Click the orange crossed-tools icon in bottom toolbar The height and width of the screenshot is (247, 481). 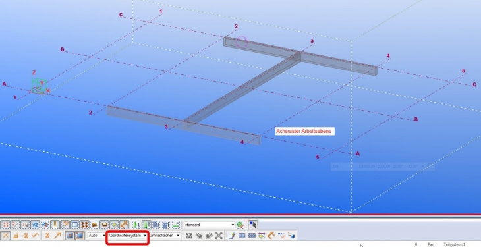click(271, 235)
